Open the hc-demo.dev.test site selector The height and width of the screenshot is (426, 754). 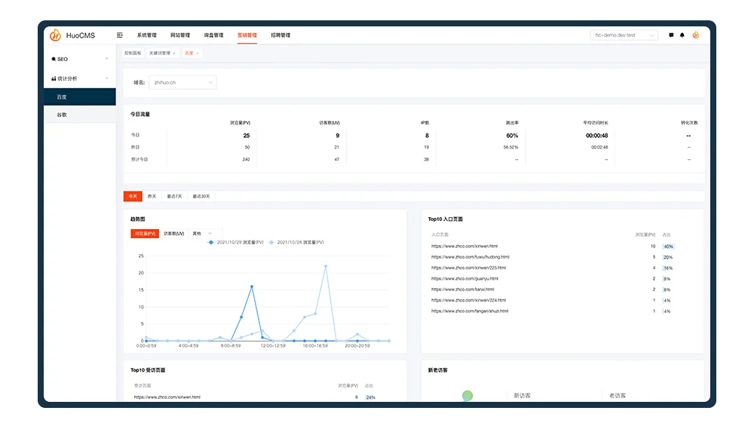624,35
